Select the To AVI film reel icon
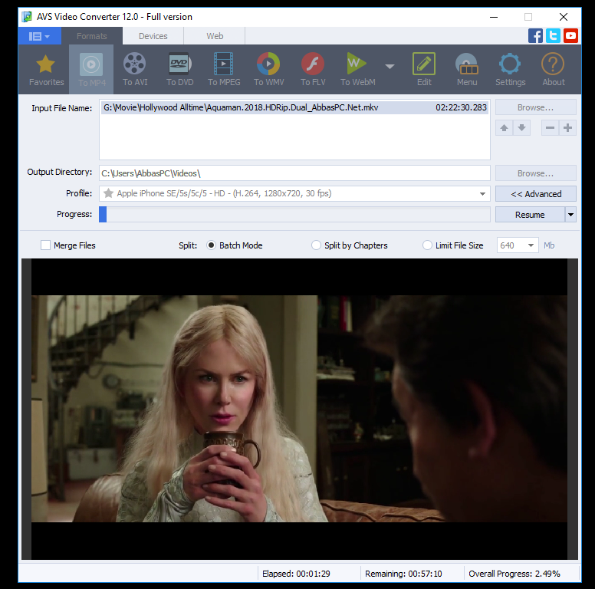Viewport: 595px width, 589px height. (135, 64)
